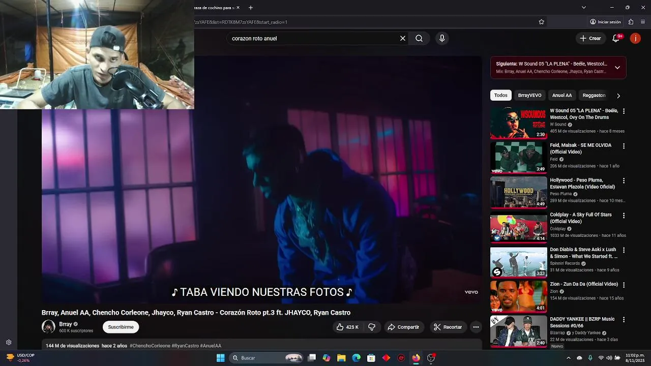651x366 pixels.
Task: Open Coldplay A Sky Full Of Stars title
Action: (581, 218)
